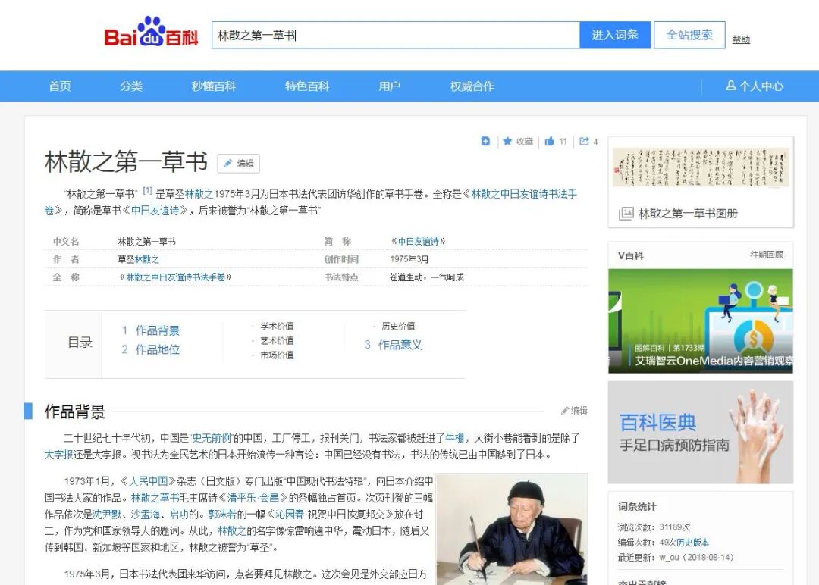The image size is (819, 585).
Task: Click the share icon next to 4
Action: pos(585,141)
